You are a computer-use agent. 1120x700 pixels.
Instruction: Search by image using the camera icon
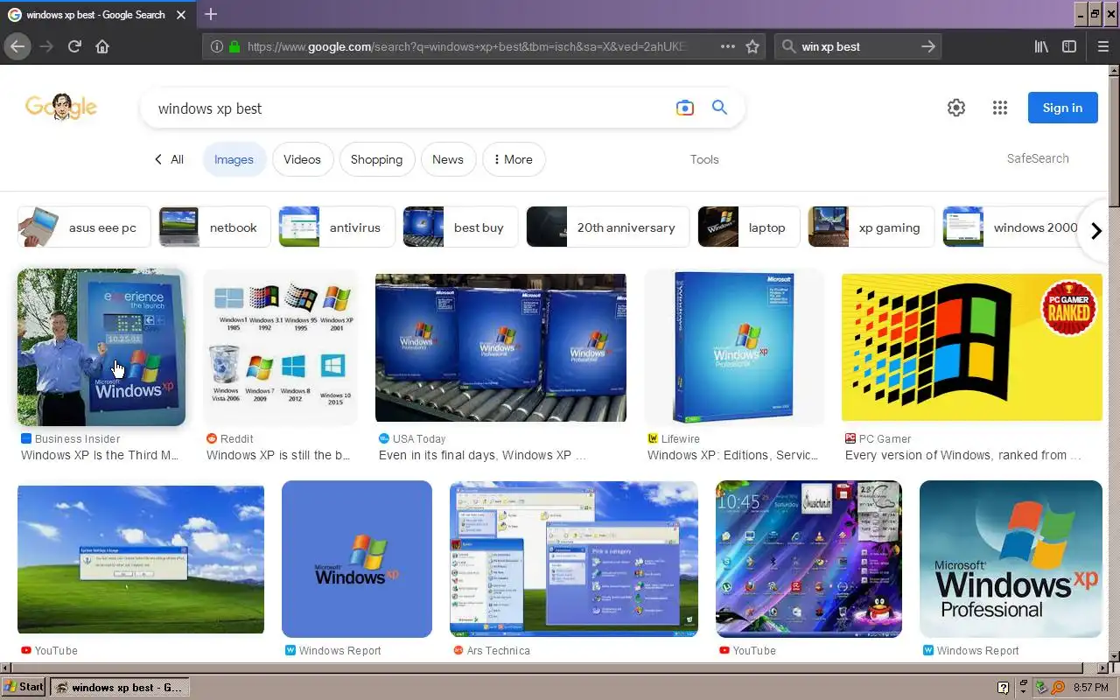click(684, 108)
